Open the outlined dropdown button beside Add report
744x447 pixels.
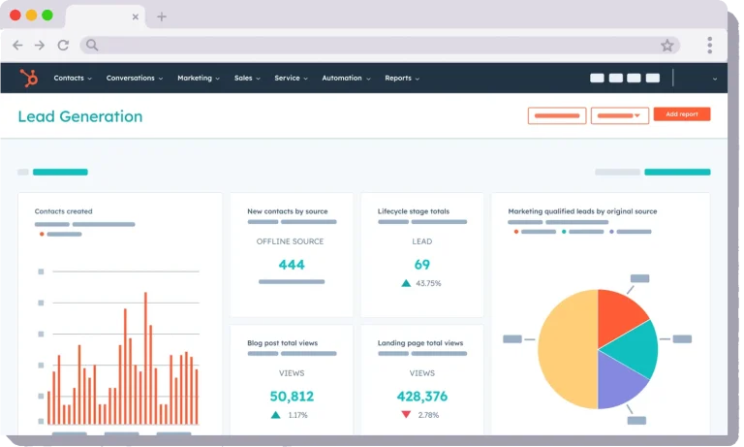pos(620,115)
